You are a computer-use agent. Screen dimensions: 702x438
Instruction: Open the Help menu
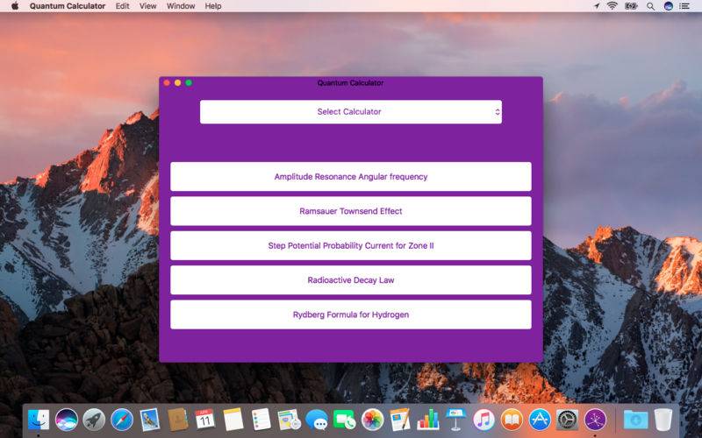[213, 6]
